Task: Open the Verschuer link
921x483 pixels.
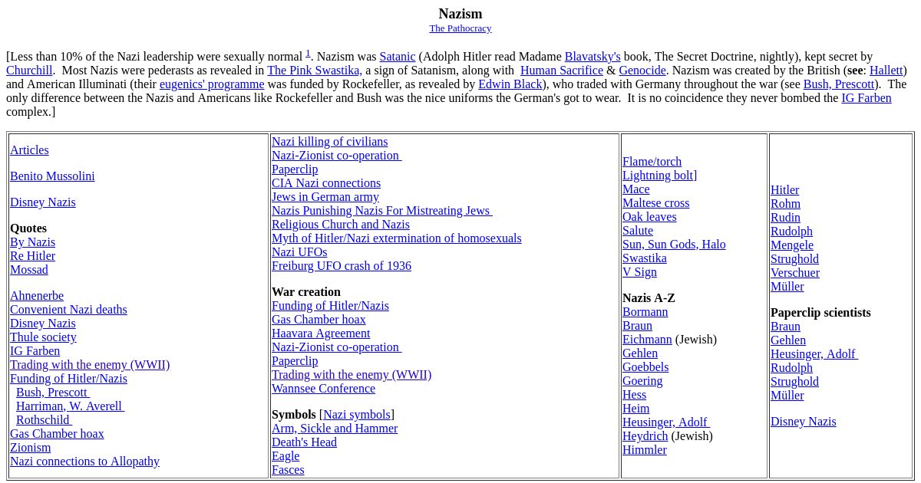Action: coord(795,273)
